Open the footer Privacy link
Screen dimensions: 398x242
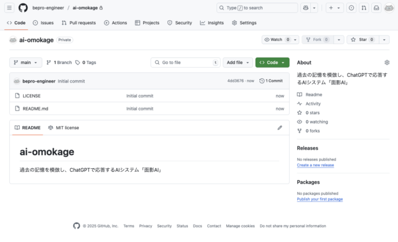pos(146,226)
